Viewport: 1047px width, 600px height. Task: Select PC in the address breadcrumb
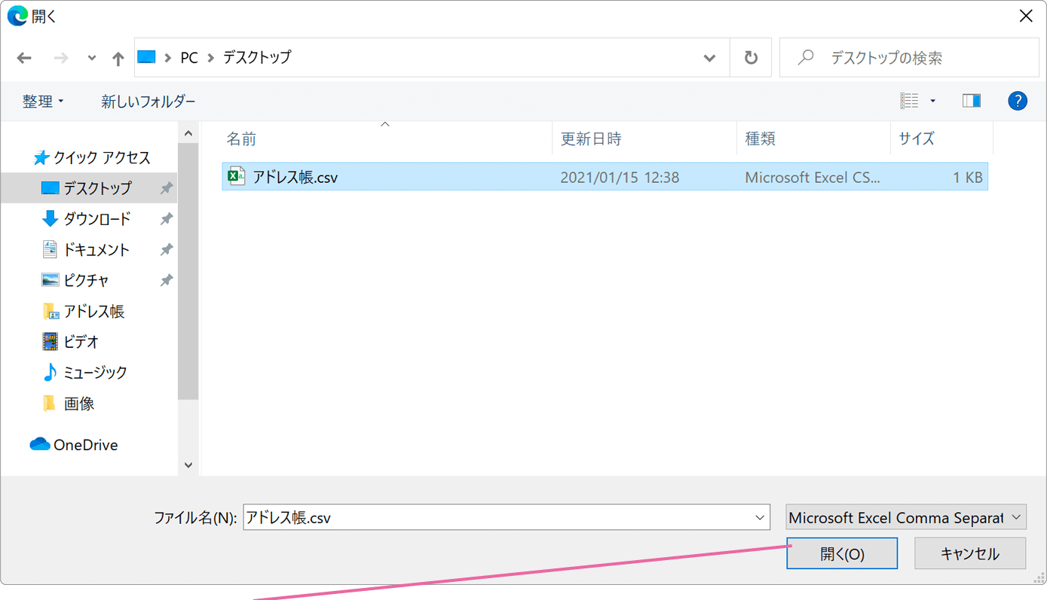189,57
